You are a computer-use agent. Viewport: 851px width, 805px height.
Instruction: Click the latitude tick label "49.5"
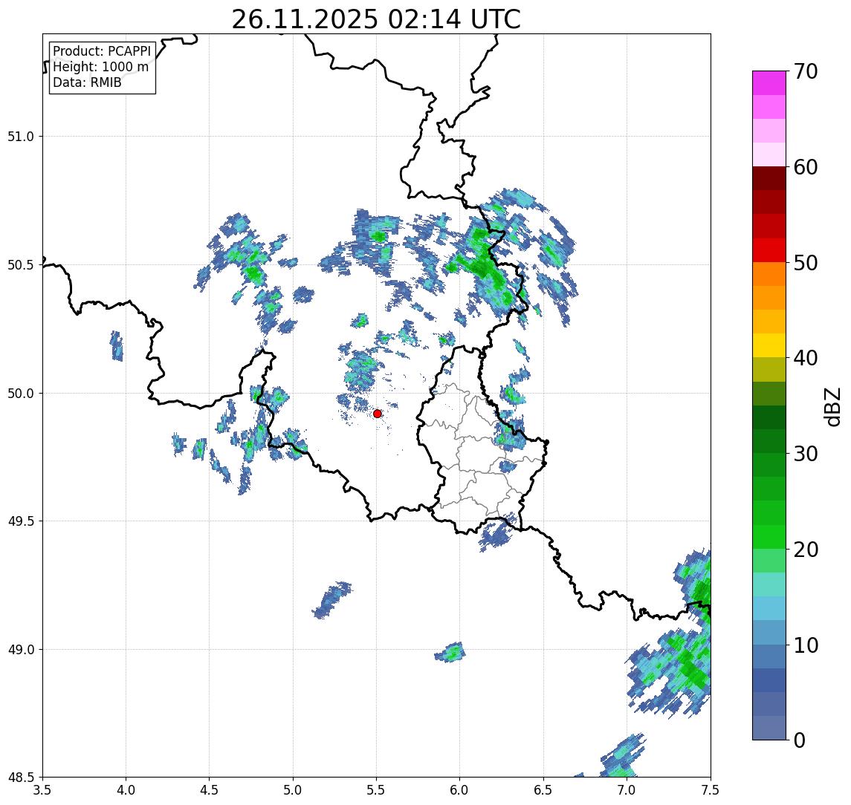[21, 521]
